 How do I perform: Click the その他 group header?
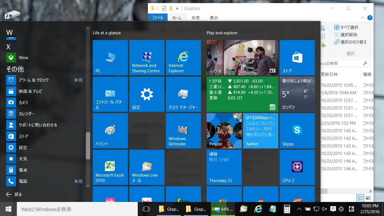click(15, 69)
